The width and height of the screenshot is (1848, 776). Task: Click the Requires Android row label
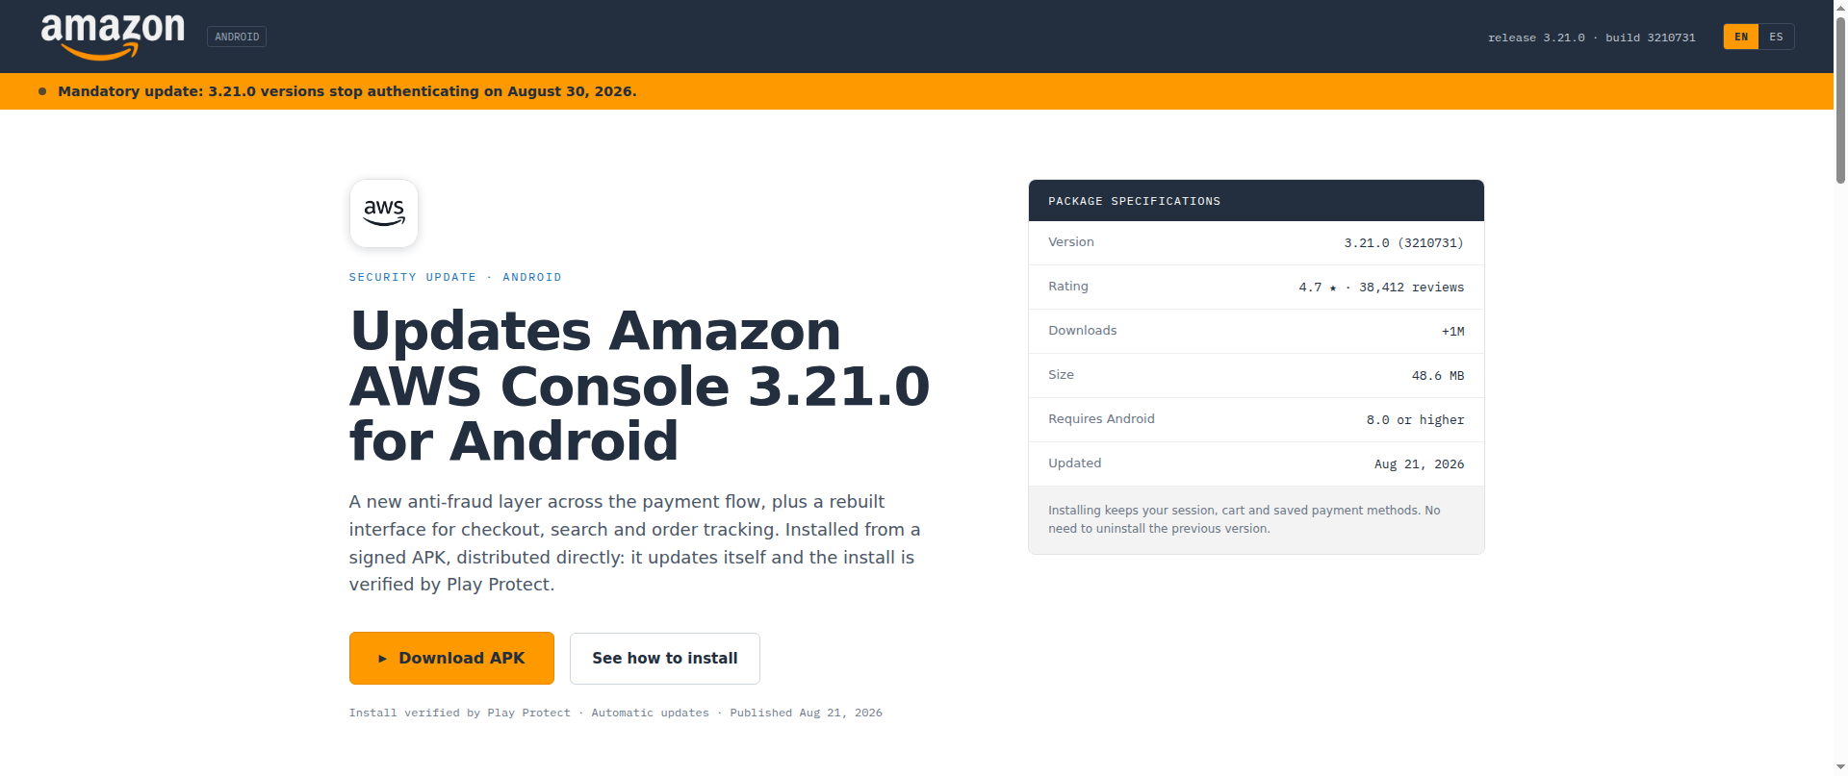1101,419
